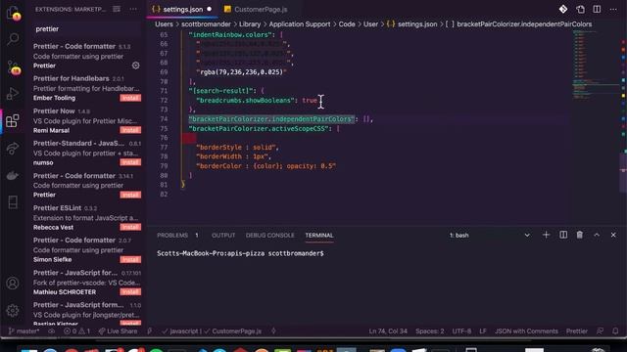Click the rgba(79,236,236,0.025) code line
Screen dimensions: 627x352
[242, 71]
